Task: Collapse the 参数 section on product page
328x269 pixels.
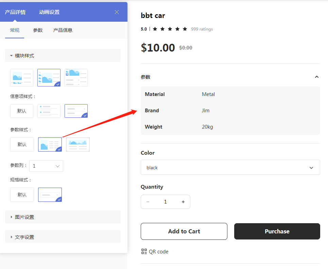Action: tap(316, 77)
